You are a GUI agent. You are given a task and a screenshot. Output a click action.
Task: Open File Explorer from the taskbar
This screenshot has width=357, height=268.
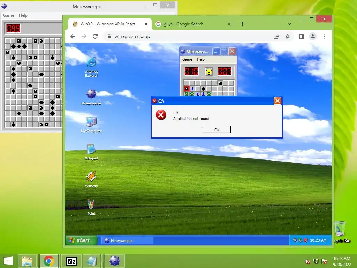point(27,261)
